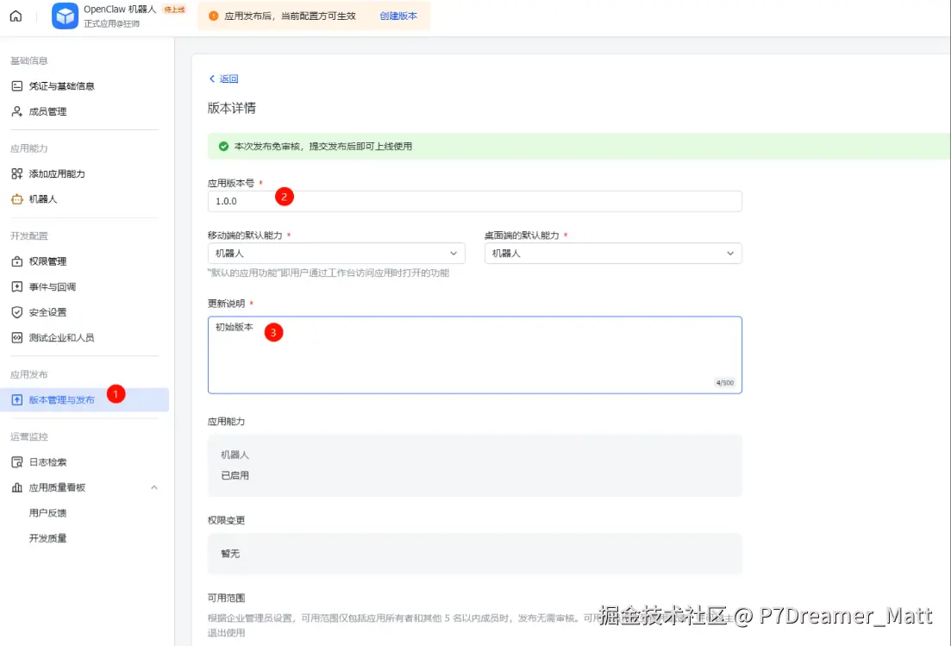This screenshot has width=951, height=646.
Task: Open the 桌面端的默认能力 dropdown
Action: (612, 253)
